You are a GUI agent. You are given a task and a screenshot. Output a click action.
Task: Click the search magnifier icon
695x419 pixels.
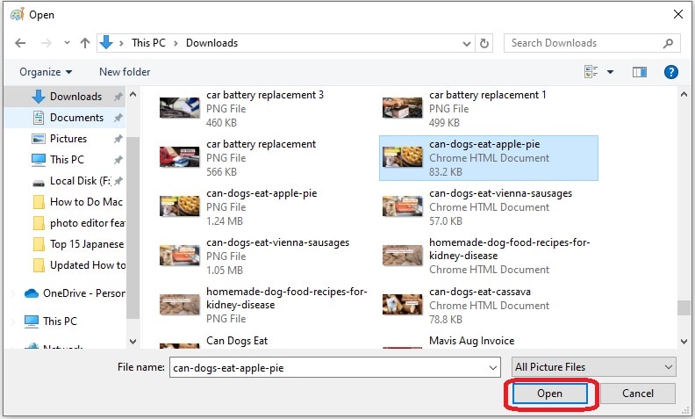pos(669,43)
